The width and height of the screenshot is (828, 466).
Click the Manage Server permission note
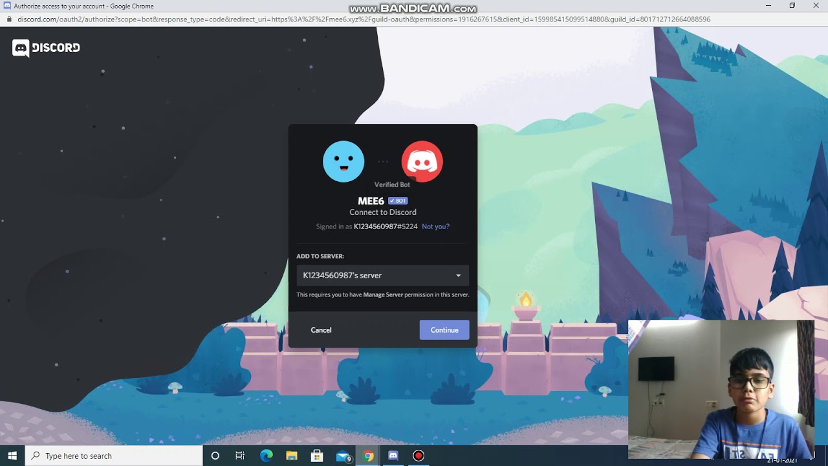383,294
